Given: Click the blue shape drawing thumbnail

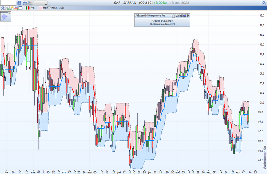Looking at the screenshot, I should coord(5,16).
